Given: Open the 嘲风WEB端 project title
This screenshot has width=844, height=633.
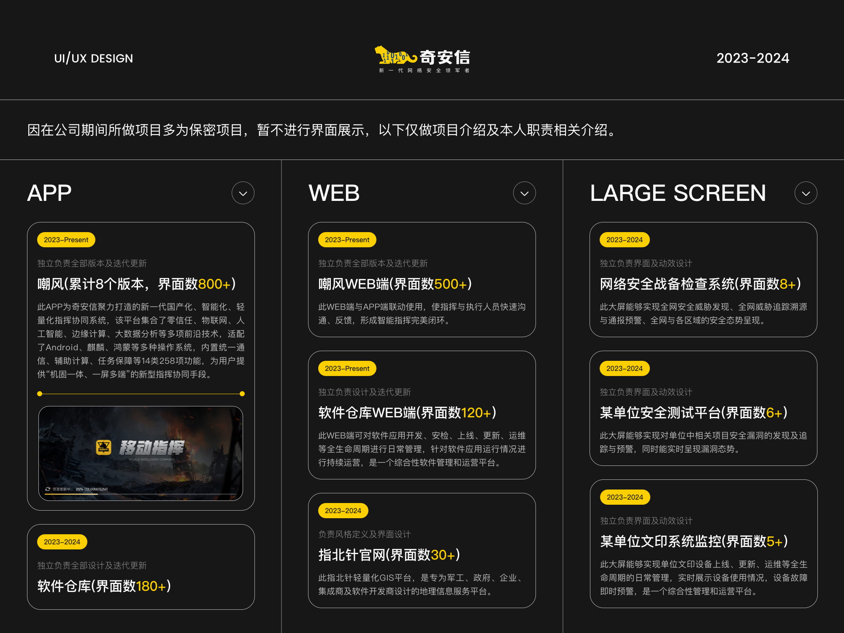Looking at the screenshot, I should pyautogui.click(x=395, y=284).
